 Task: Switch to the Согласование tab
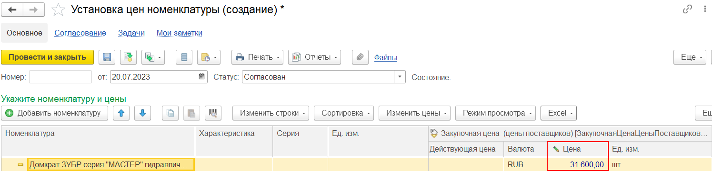(x=80, y=33)
